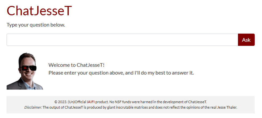Click the large ChatJesseT page title
262x118 pixels.
click(x=39, y=11)
